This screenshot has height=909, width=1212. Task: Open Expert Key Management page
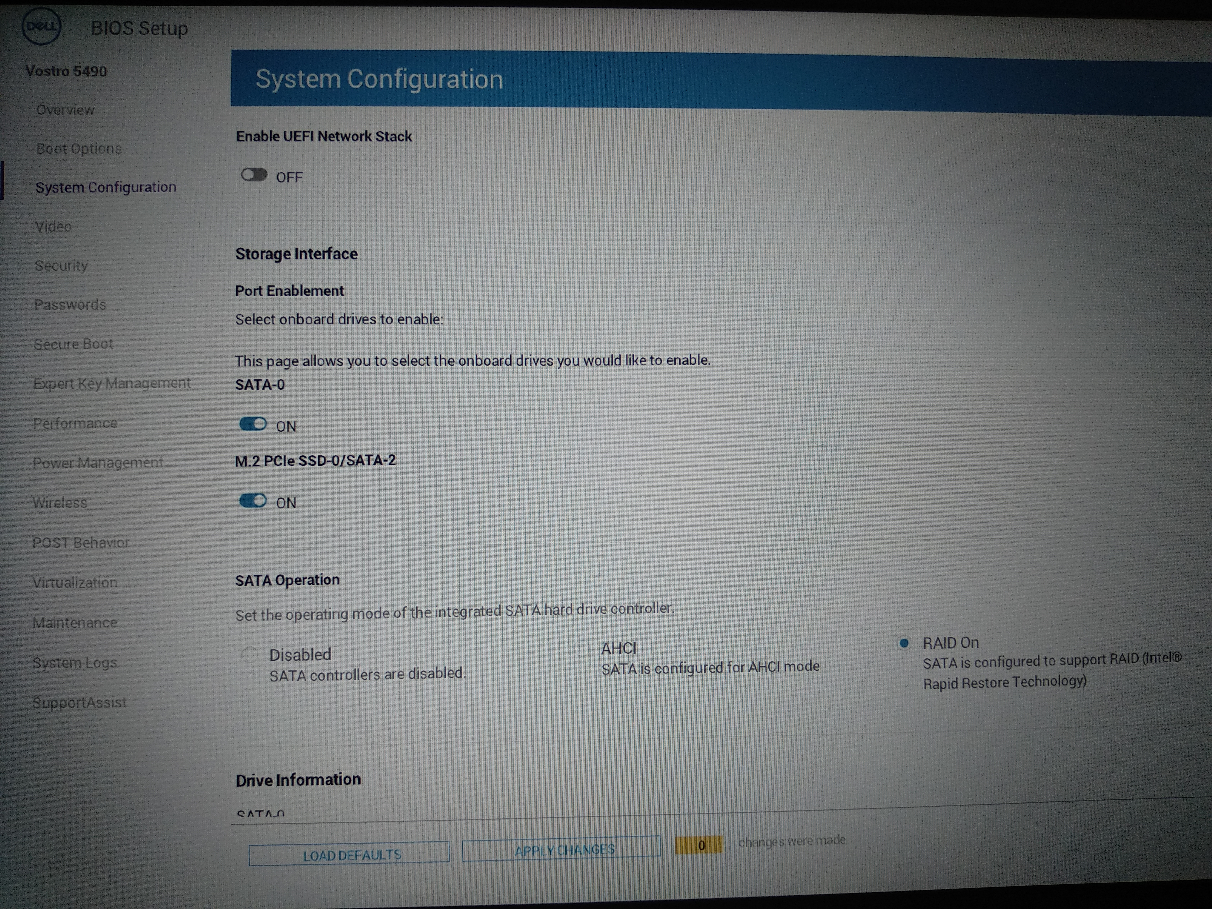tap(112, 384)
